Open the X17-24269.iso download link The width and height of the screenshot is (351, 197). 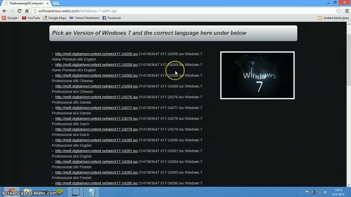(97, 86)
